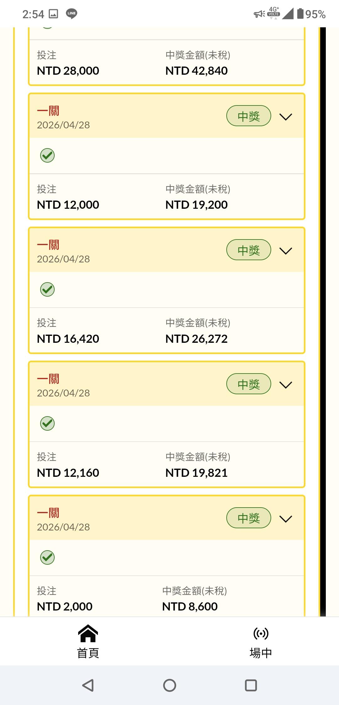
Task: Tap 中獎 badge on the NTD 16,420 bet
Action: click(x=249, y=250)
